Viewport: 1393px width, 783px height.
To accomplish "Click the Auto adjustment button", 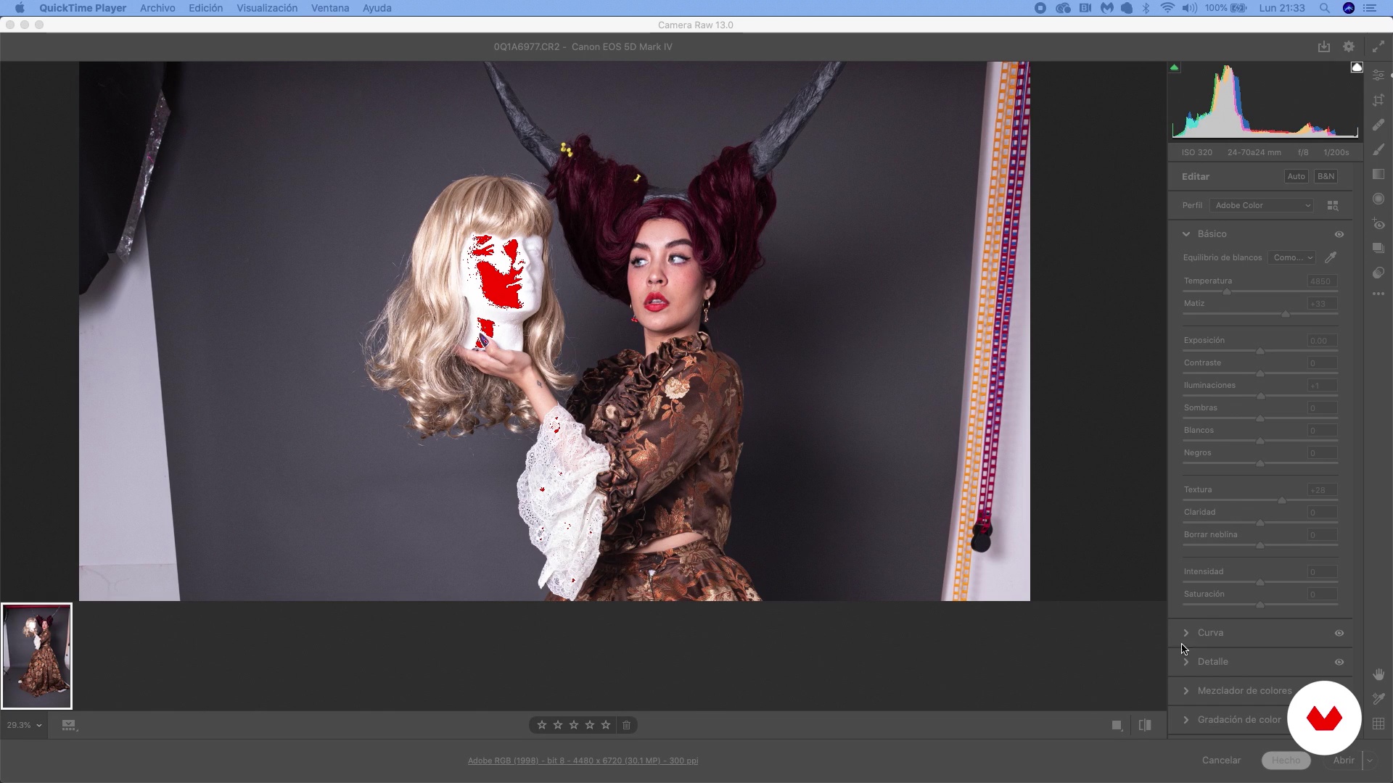I will pos(1296,176).
